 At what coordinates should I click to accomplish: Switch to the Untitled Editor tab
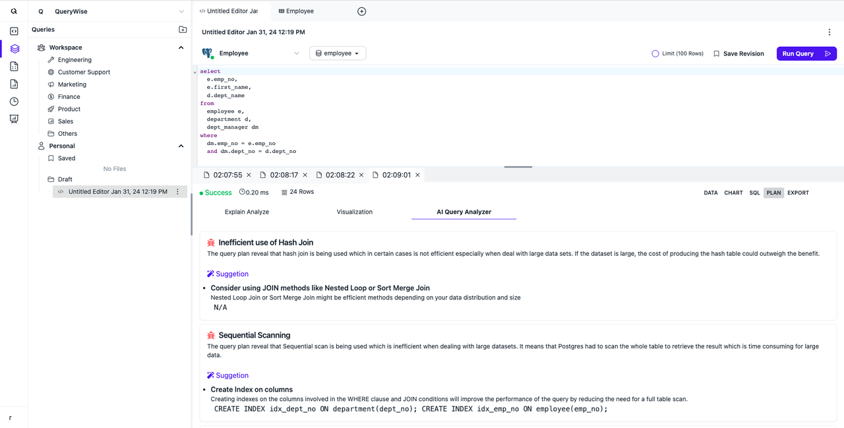click(x=229, y=11)
